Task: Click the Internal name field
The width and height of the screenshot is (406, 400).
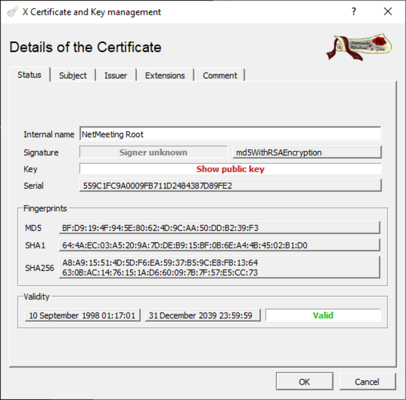Action: (230, 134)
